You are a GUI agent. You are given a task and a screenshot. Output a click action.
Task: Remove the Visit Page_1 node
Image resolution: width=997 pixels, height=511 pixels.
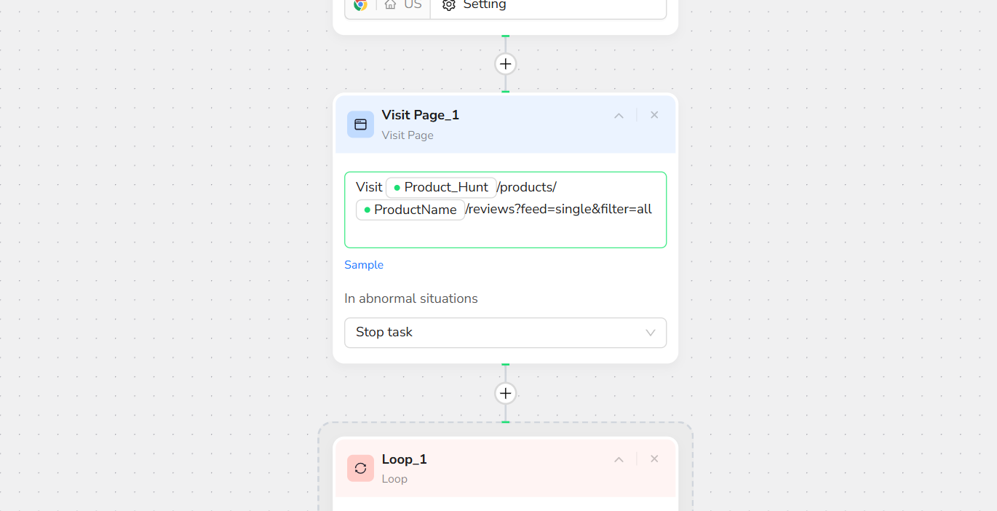tap(654, 115)
